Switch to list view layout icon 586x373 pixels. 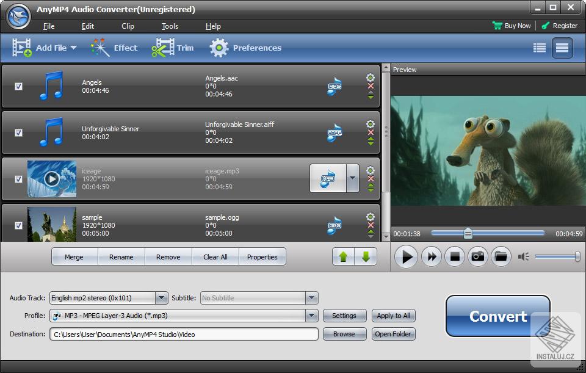pyautogui.click(x=539, y=47)
